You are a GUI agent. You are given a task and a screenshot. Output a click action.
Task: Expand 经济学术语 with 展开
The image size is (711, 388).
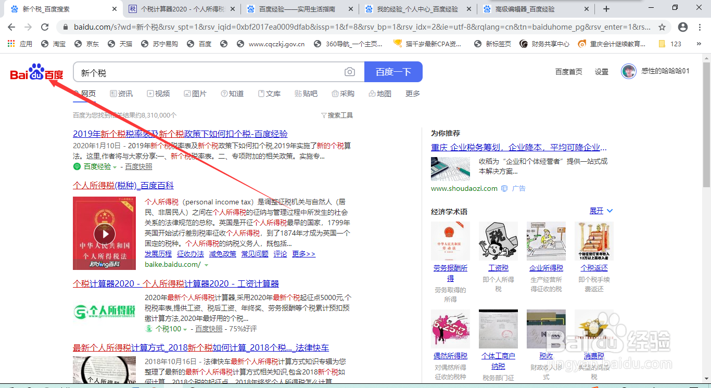pos(601,211)
